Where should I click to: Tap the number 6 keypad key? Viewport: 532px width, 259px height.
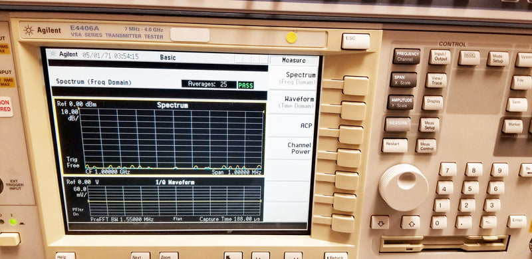click(495, 188)
